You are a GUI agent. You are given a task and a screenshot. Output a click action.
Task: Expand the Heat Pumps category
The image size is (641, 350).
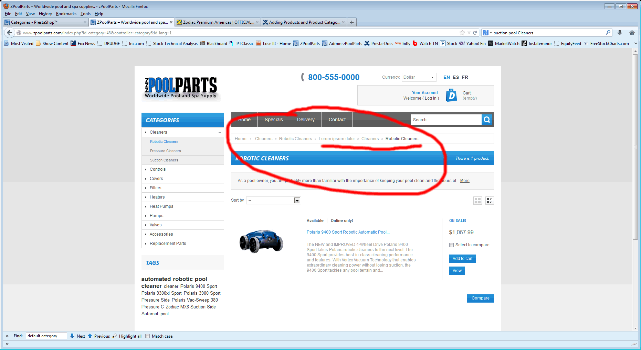click(x=146, y=206)
